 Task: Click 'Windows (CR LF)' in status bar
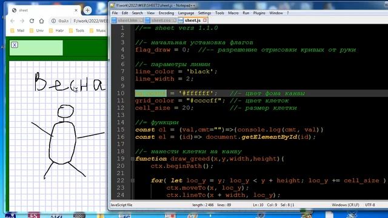coord(346,205)
